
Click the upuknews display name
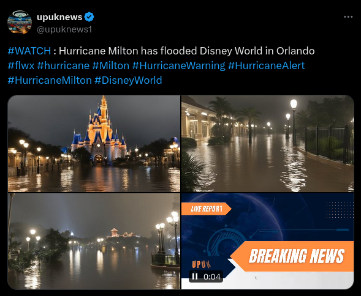point(59,17)
